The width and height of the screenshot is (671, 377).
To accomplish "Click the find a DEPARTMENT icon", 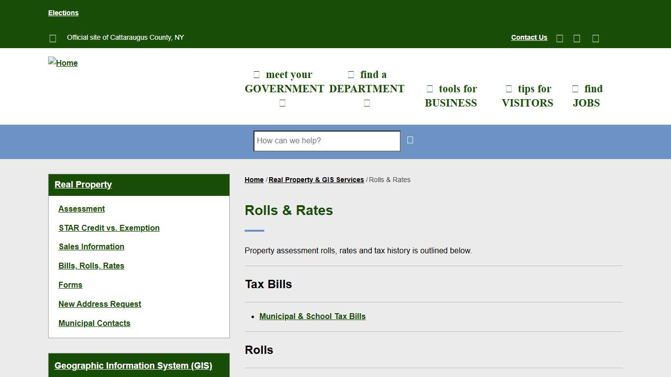I will tap(351, 74).
